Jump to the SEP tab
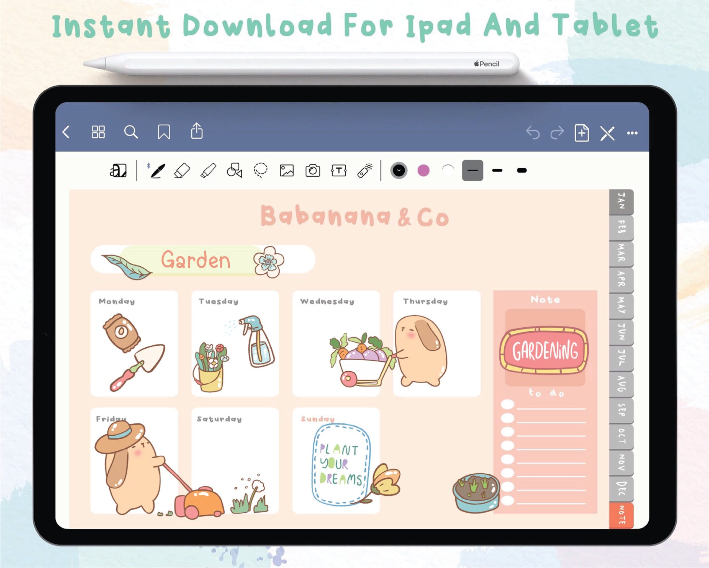Viewport: 709px width, 568px height. 621,410
